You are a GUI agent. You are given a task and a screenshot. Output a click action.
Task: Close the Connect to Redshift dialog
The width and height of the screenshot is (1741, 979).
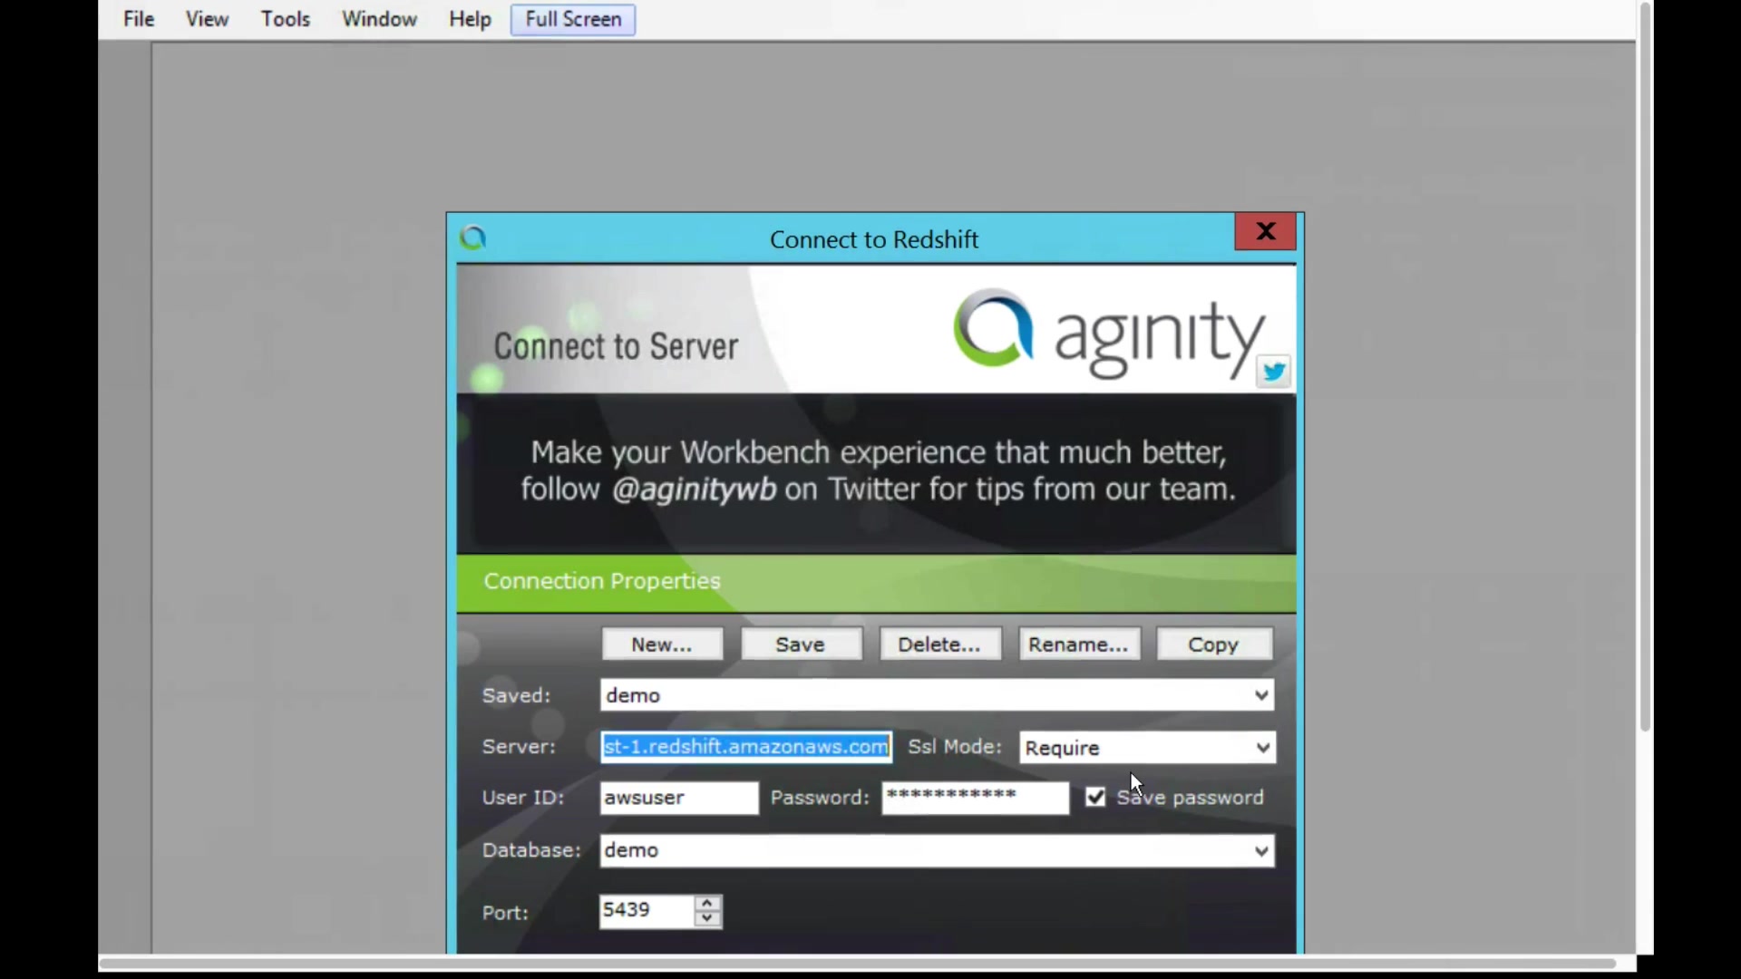pyautogui.click(x=1265, y=232)
